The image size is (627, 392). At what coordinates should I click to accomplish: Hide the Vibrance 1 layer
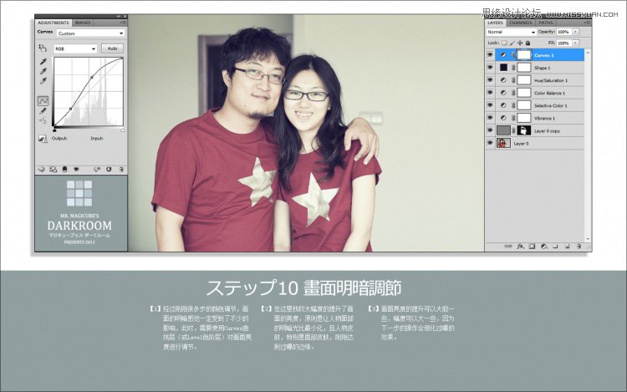[x=490, y=118]
